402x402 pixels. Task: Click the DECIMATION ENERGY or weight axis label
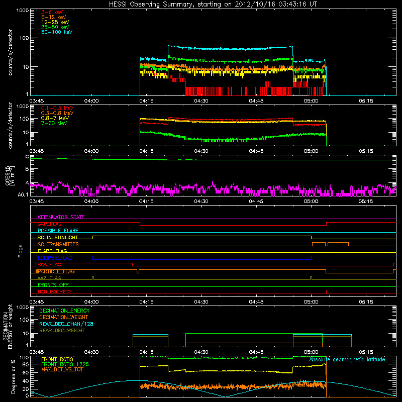(8, 327)
